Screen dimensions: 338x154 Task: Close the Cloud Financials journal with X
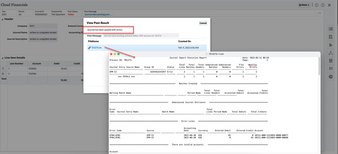click(x=329, y=5)
